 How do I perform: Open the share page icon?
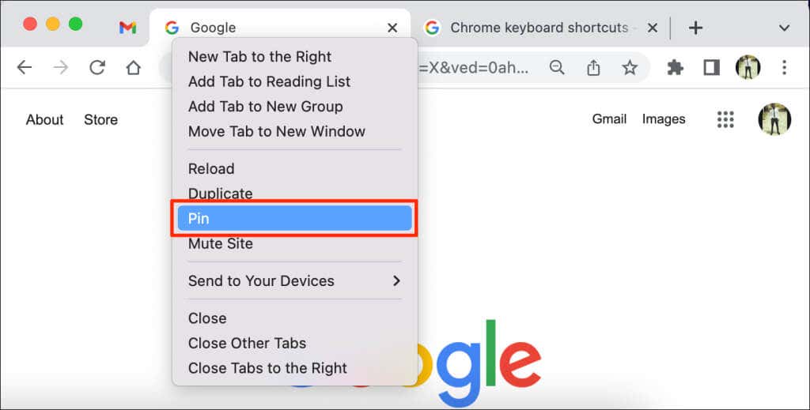click(593, 68)
